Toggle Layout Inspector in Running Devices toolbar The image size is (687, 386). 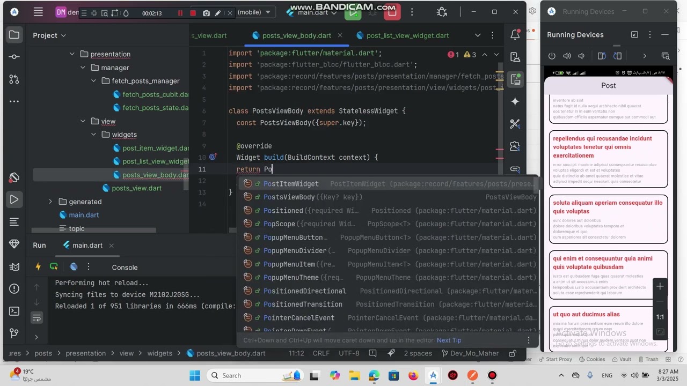666,56
